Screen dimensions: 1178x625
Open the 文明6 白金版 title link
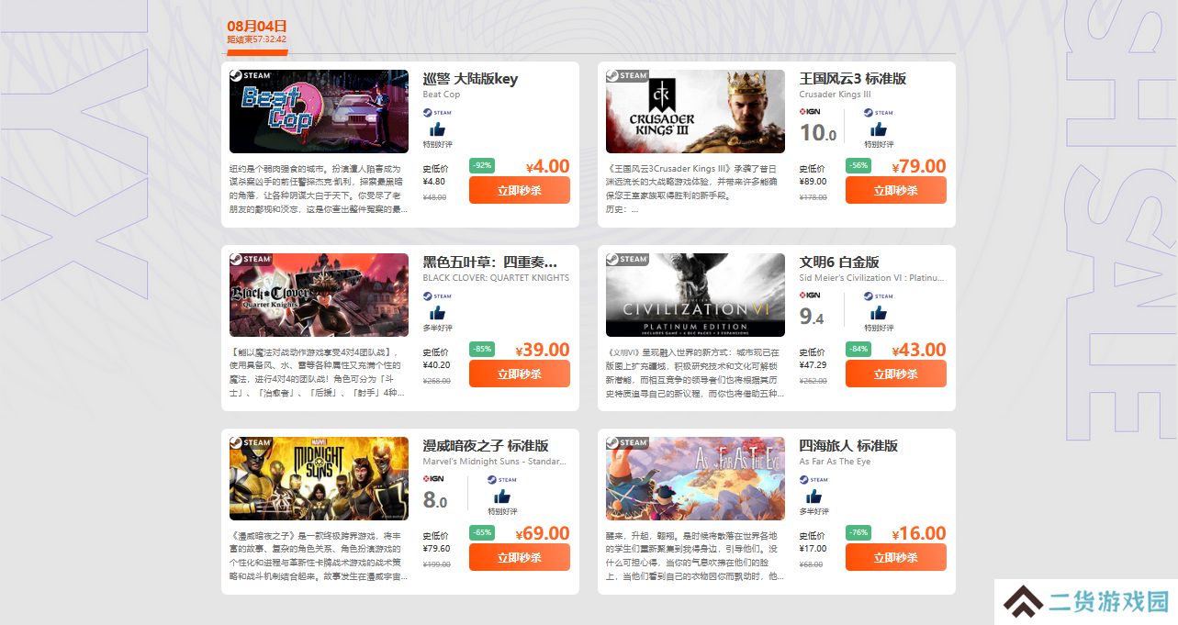(x=839, y=262)
